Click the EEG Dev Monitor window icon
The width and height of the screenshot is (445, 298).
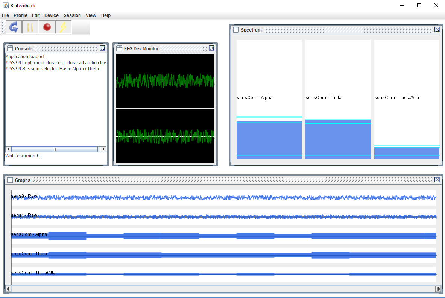click(119, 48)
